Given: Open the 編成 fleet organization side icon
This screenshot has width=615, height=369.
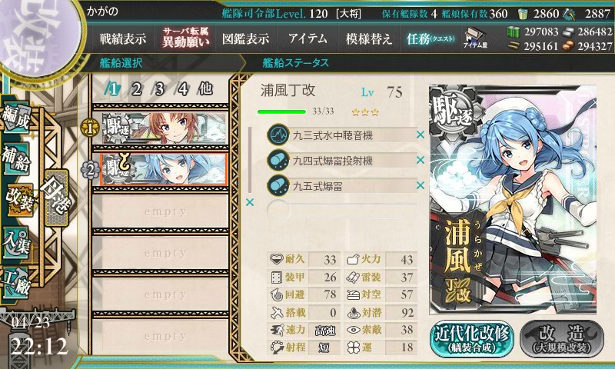Looking at the screenshot, I should tap(16, 118).
